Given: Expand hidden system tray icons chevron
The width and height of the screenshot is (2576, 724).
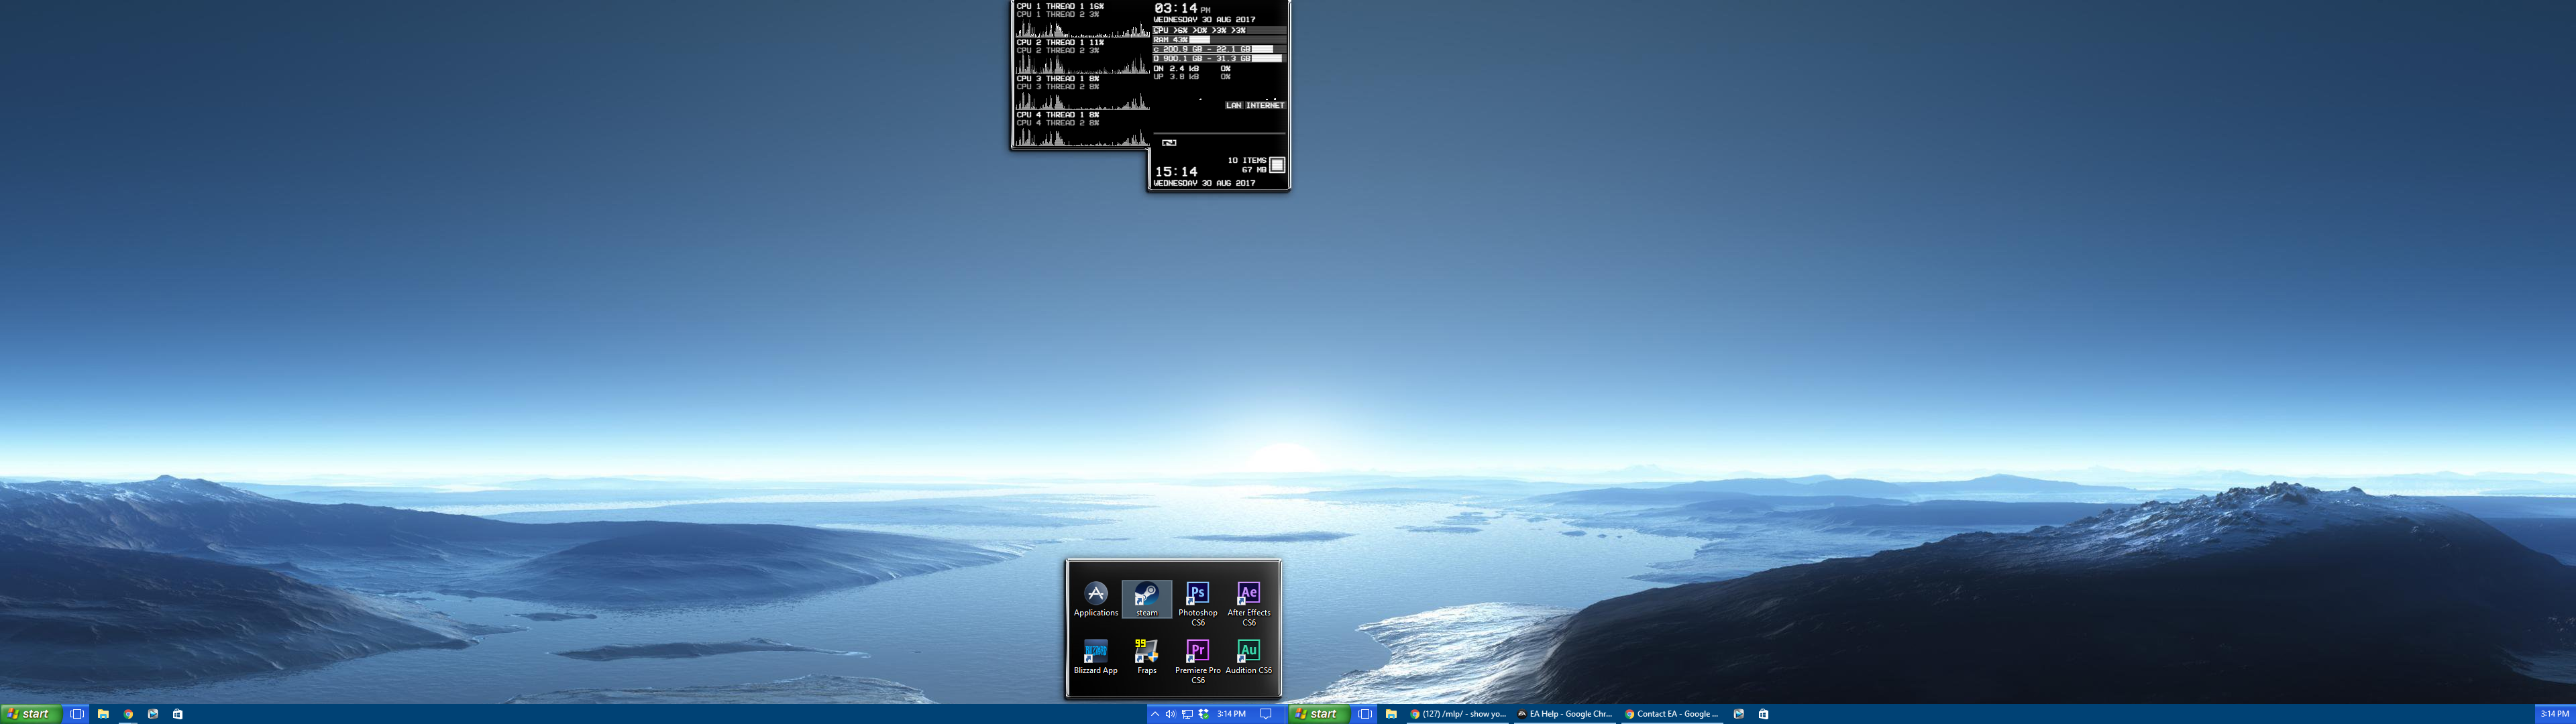Looking at the screenshot, I should point(1155,714).
